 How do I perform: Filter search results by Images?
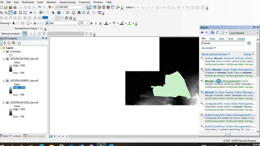pos(241,39)
